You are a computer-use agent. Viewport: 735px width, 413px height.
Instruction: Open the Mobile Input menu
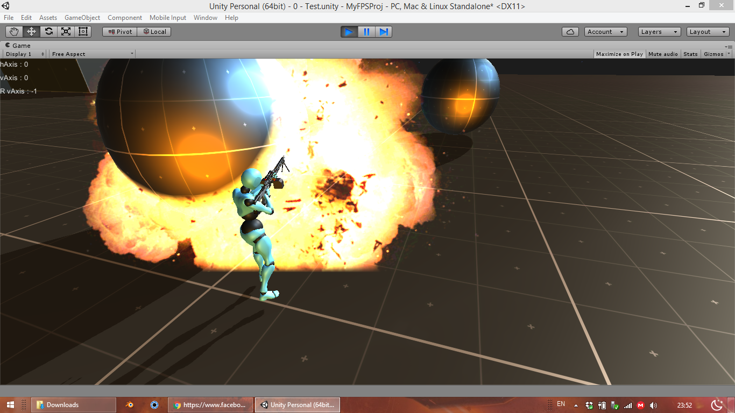(x=168, y=18)
